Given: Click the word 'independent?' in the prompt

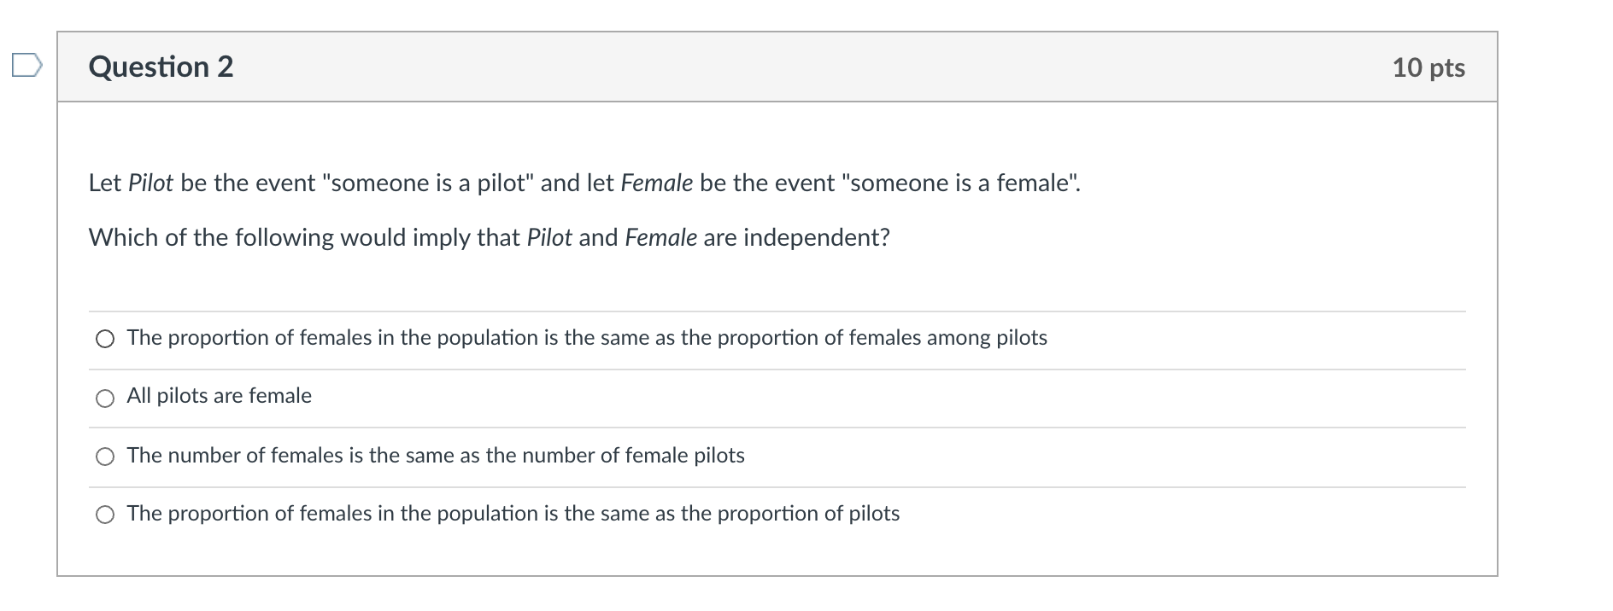Looking at the screenshot, I should tap(817, 237).
